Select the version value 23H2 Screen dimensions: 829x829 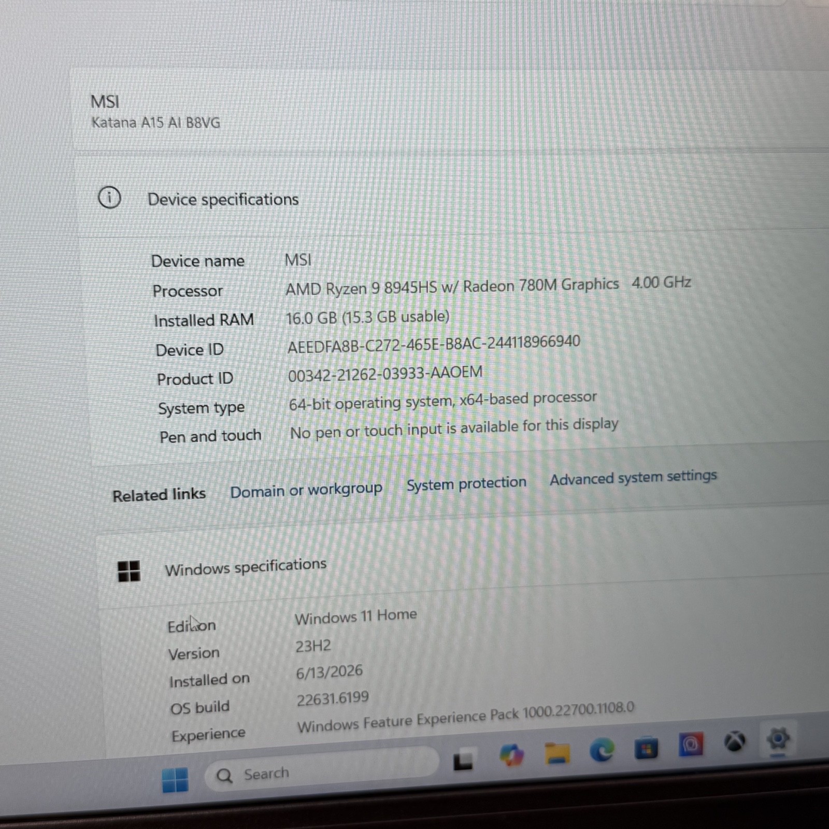(313, 646)
